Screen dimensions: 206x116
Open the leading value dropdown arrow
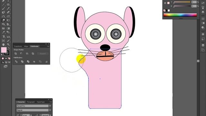(50, 115)
